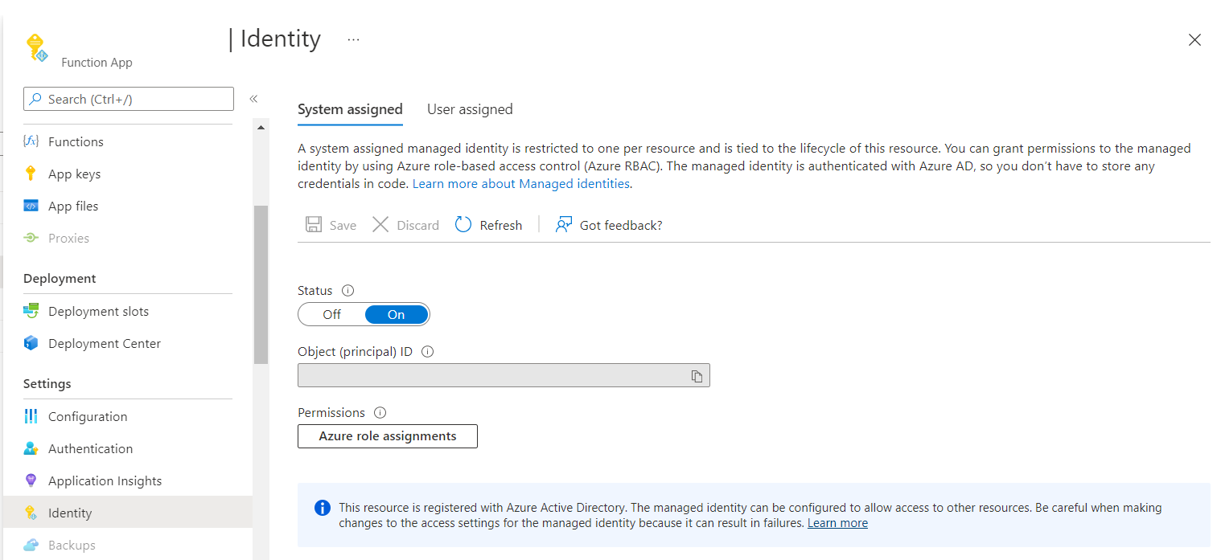The width and height of the screenshot is (1217, 560).
Task: Click the Application Insights bulb icon
Action: [31, 480]
